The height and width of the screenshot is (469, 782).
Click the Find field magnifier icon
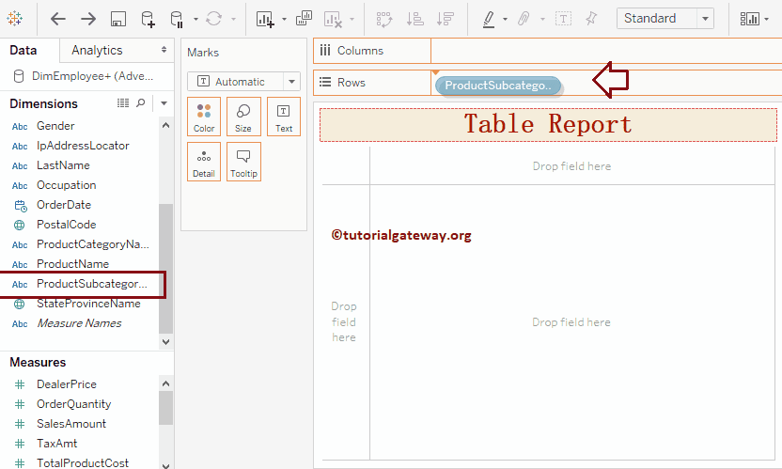point(141,103)
